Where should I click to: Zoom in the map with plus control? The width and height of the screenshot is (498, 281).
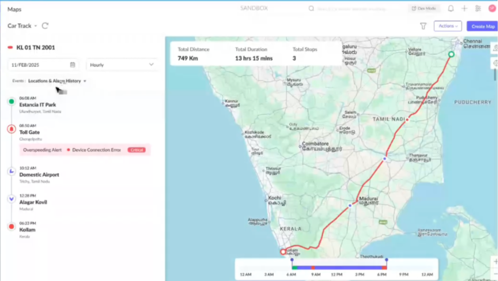pos(495,262)
